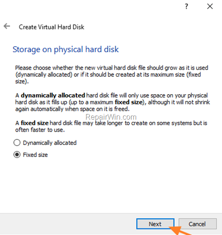This screenshot has height=235, width=222.
Task: Click the bold 'dynamically allocated' text in description
Action: (53, 96)
